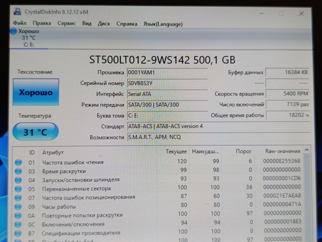Open the Язык(Language) menu
This screenshot has width=322, height=242.
163,24
